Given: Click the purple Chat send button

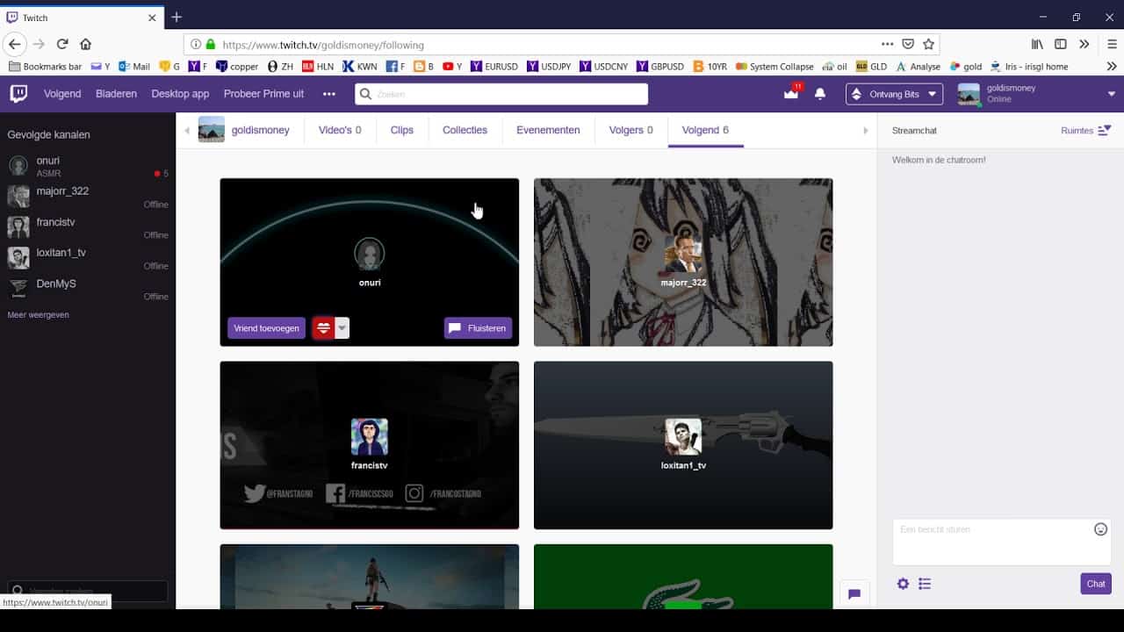Looking at the screenshot, I should pyautogui.click(x=1096, y=584).
